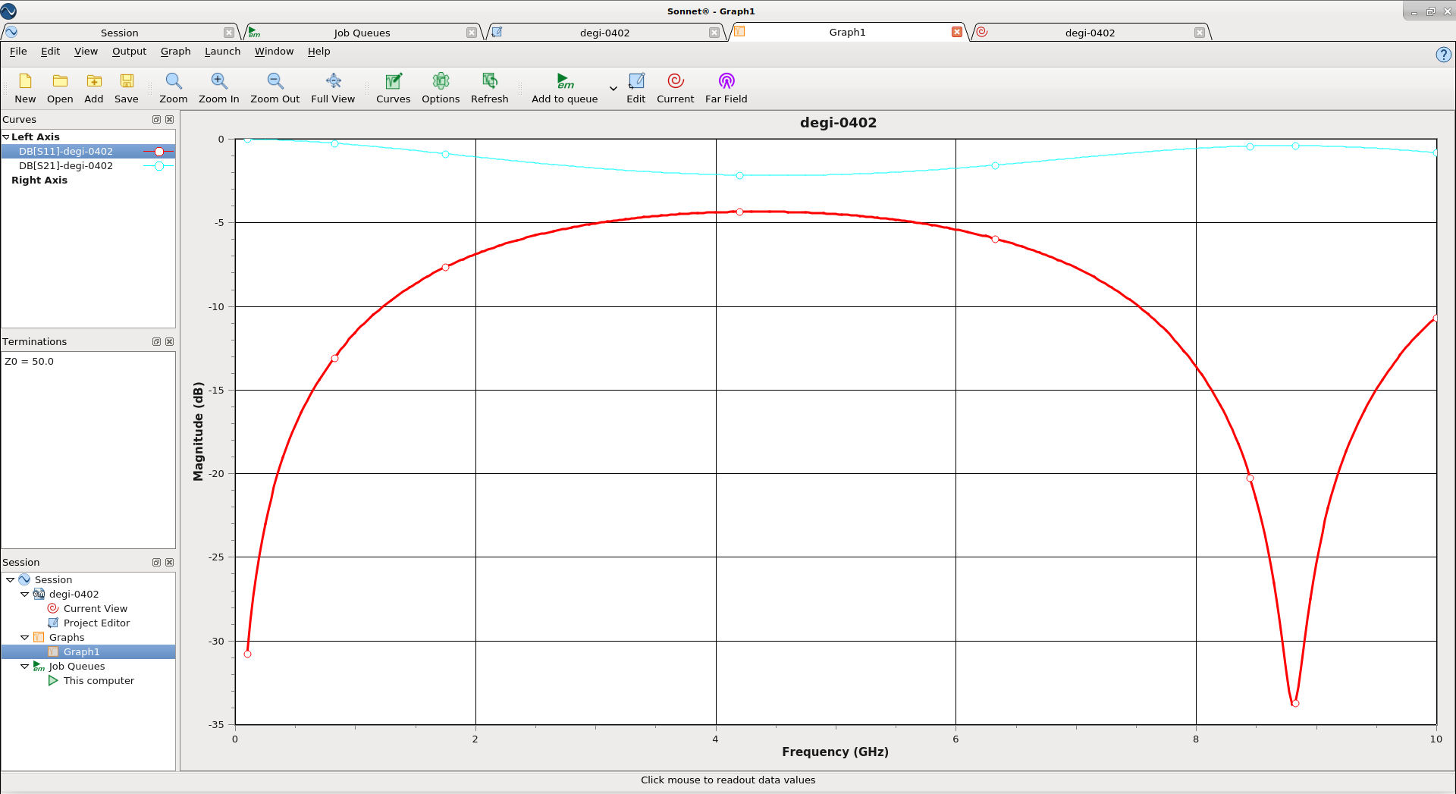Screen dimensions: 1456x794
Task: Collapse the Graphs tree node
Action: point(24,638)
